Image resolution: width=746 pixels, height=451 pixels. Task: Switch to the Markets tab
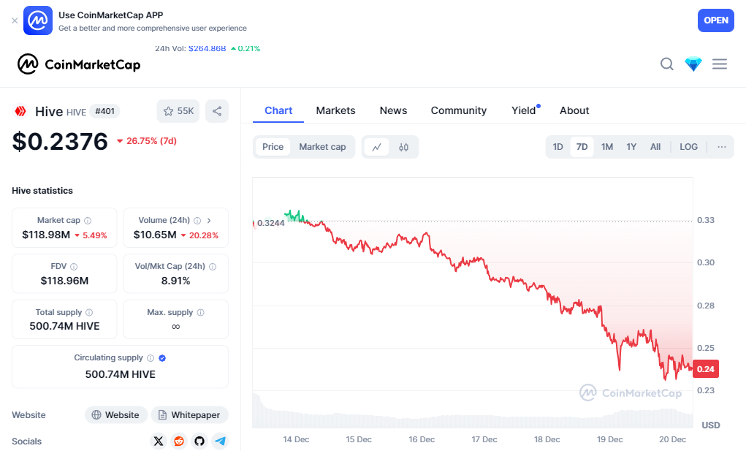pyautogui.click(x=335, y=110)
